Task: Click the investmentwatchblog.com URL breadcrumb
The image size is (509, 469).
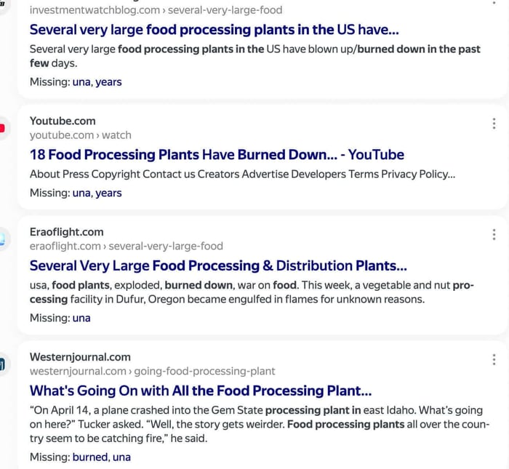Action: click(x=156, y=10)
